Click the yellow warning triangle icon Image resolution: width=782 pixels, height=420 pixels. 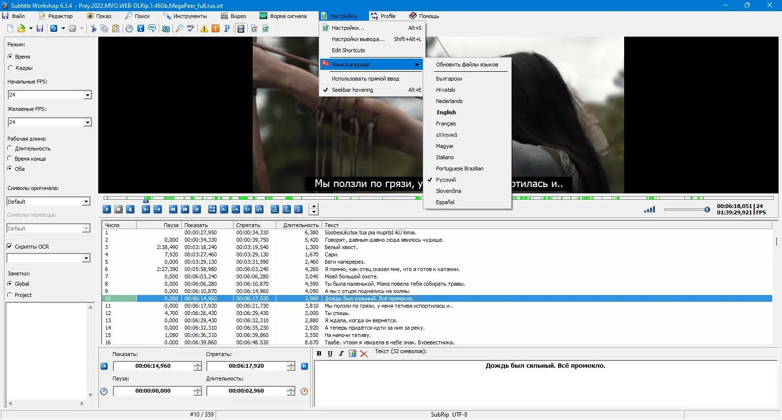pyautogui.click(x=204, y=29)
